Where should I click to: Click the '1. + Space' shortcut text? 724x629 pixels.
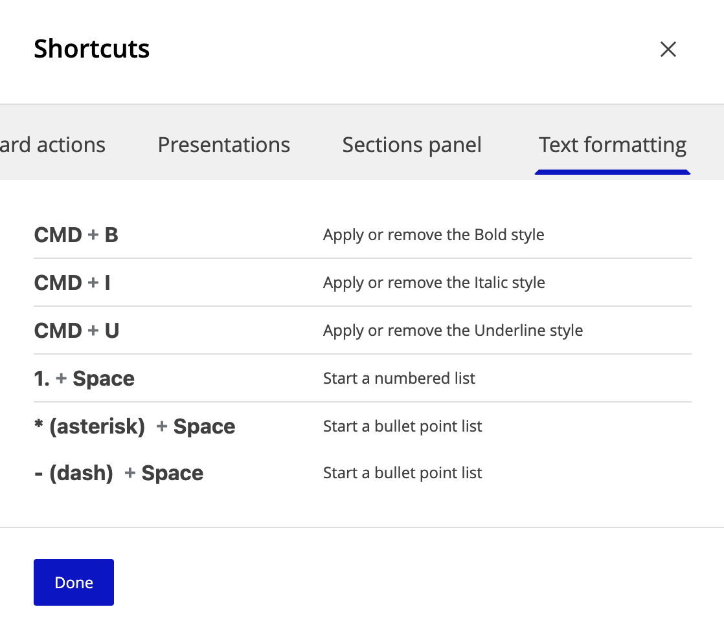84,379
